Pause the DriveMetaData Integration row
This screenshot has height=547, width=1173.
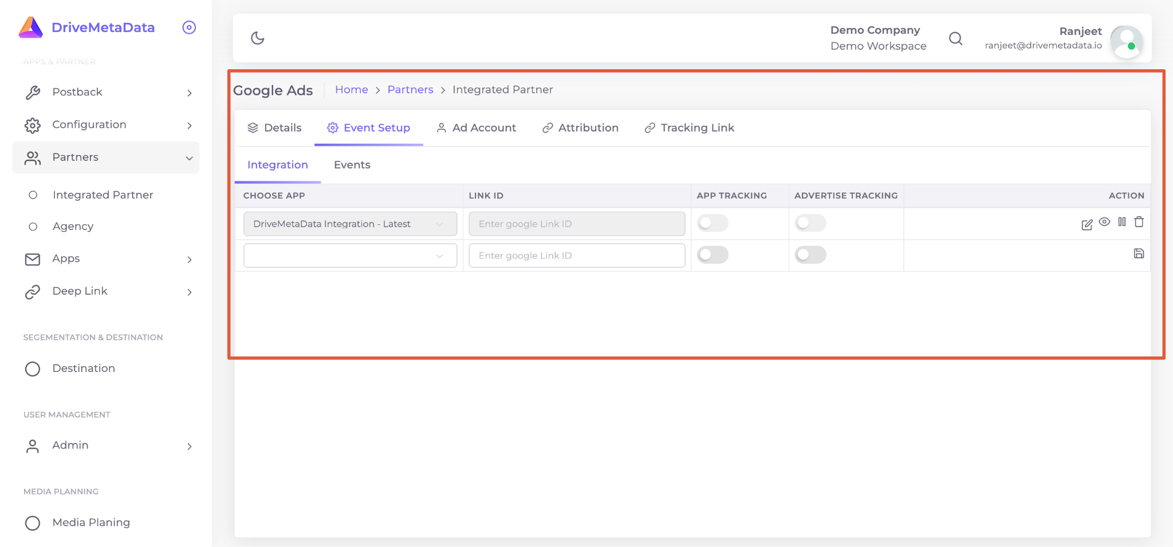pos(1122,222)
